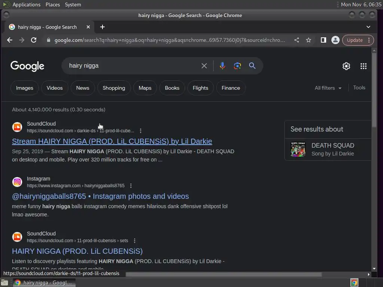This screenshot has height=287, width=383.
Task: Open the Places menu
Action: point(52,4)
